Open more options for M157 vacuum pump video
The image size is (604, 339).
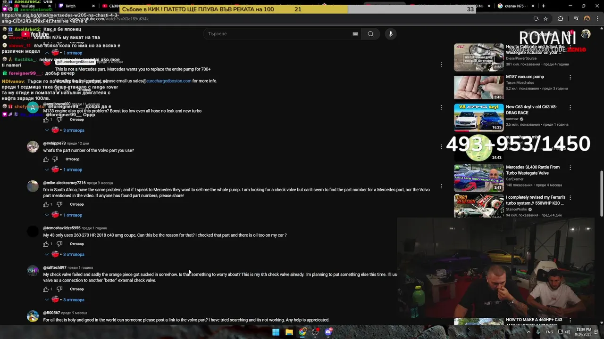coord(570,77)
